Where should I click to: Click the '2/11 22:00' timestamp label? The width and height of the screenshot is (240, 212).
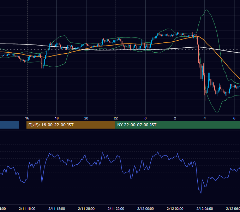(x=116, y=208)
